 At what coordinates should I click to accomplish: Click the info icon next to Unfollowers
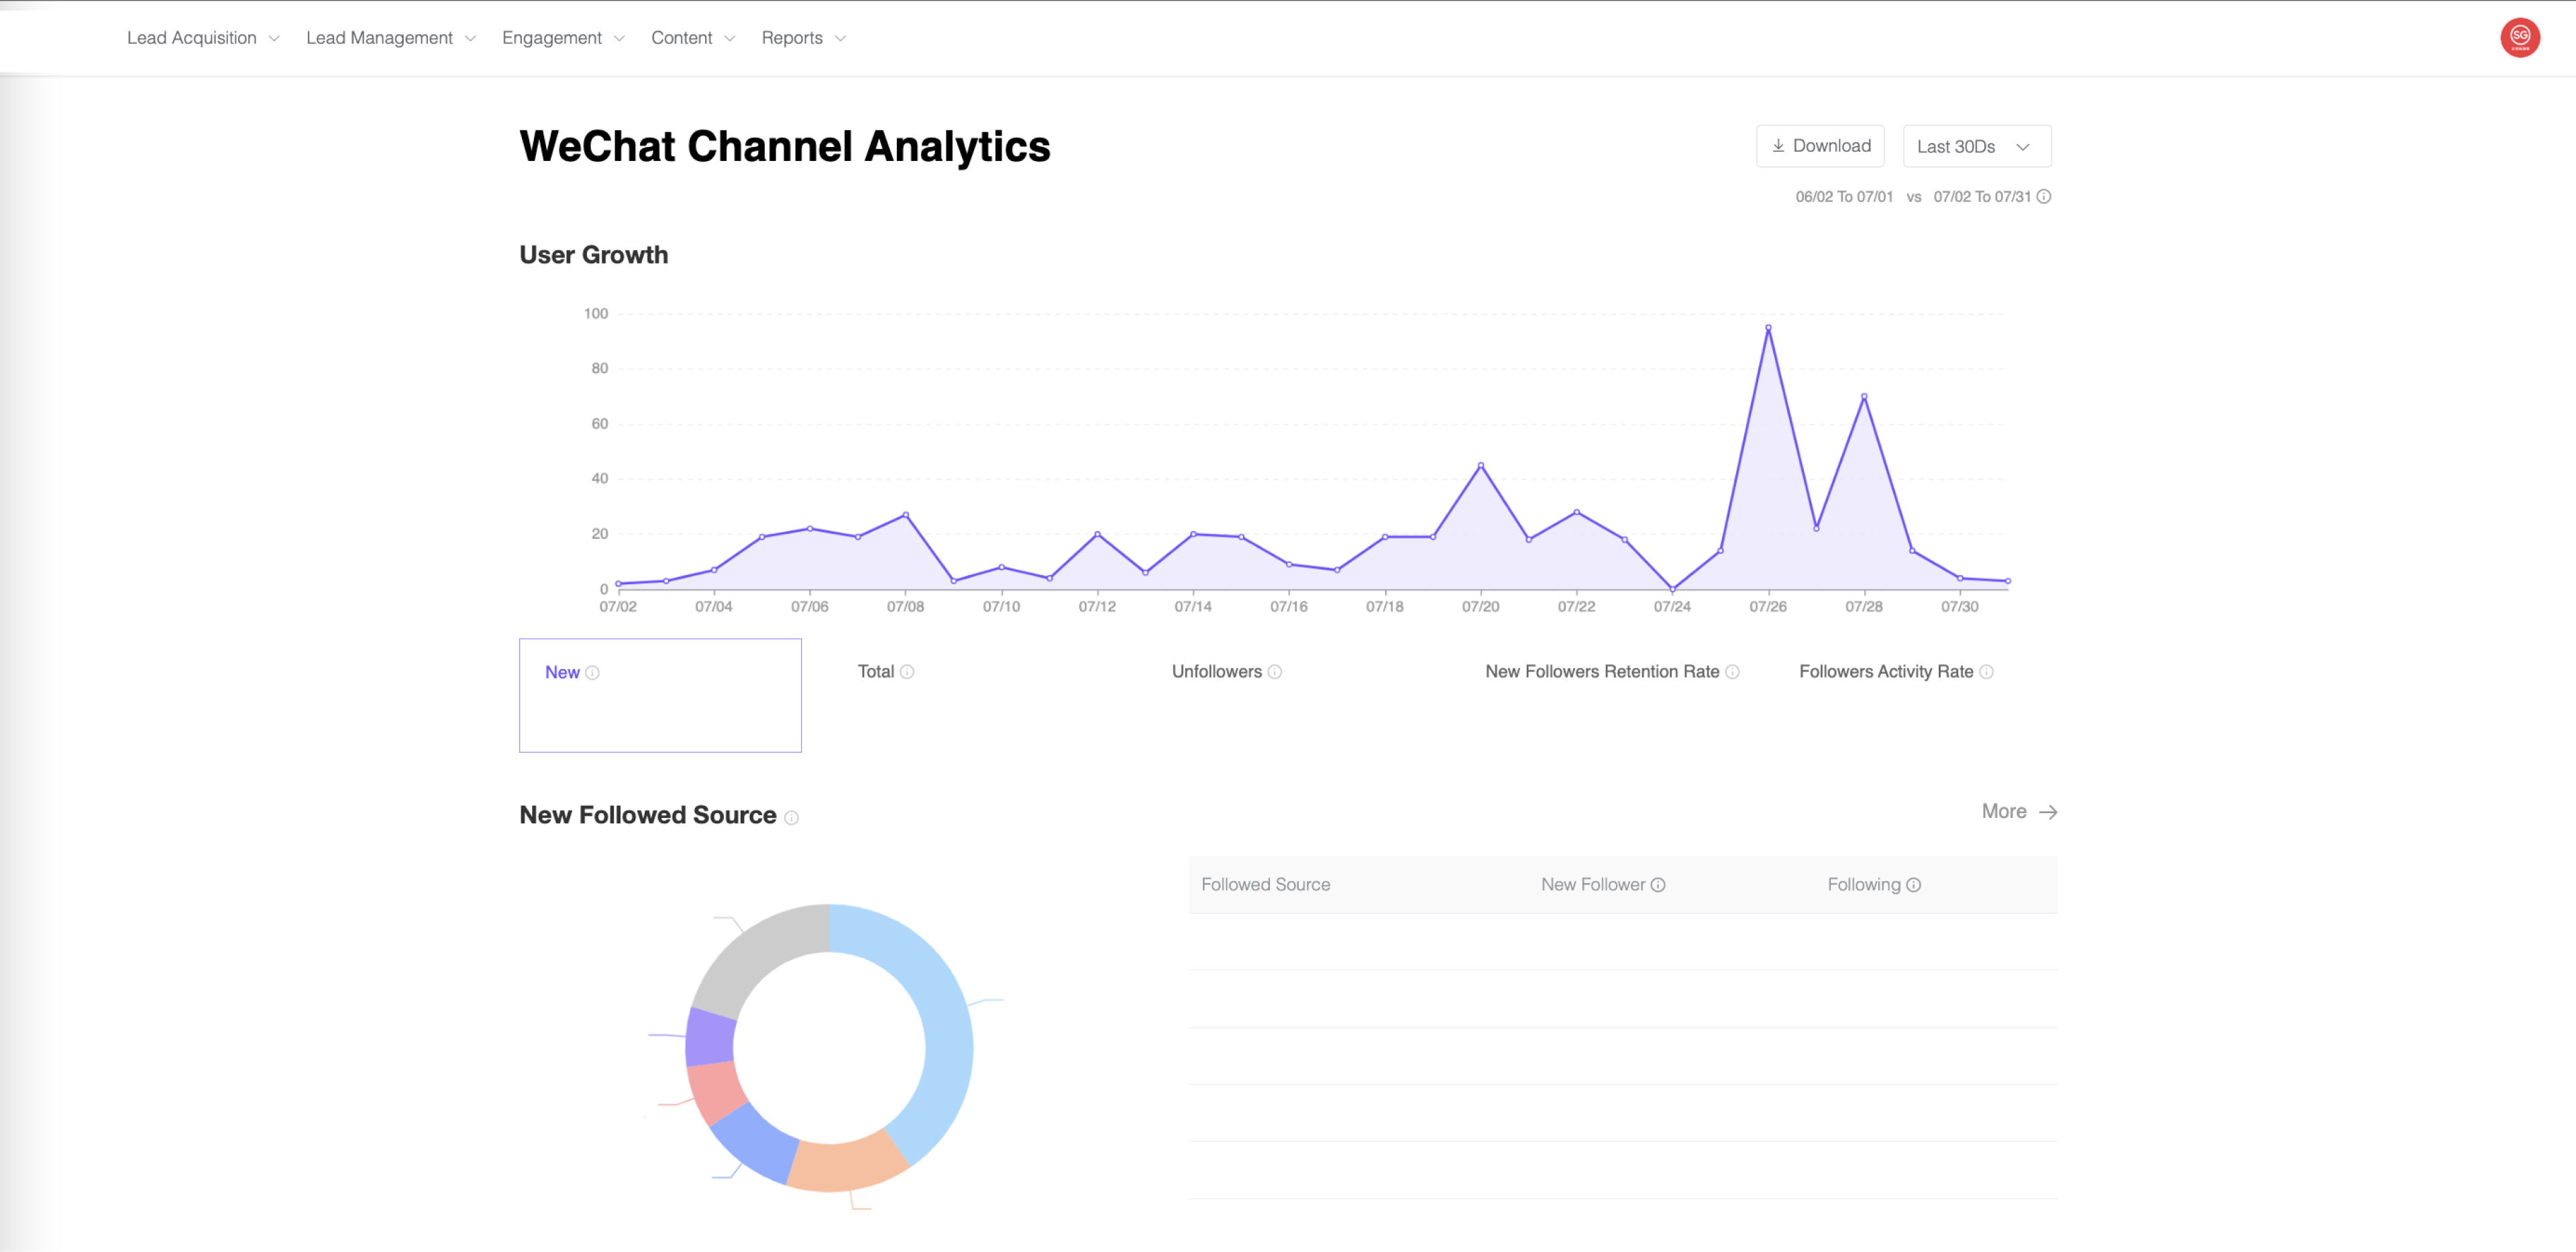(1275, 672)
